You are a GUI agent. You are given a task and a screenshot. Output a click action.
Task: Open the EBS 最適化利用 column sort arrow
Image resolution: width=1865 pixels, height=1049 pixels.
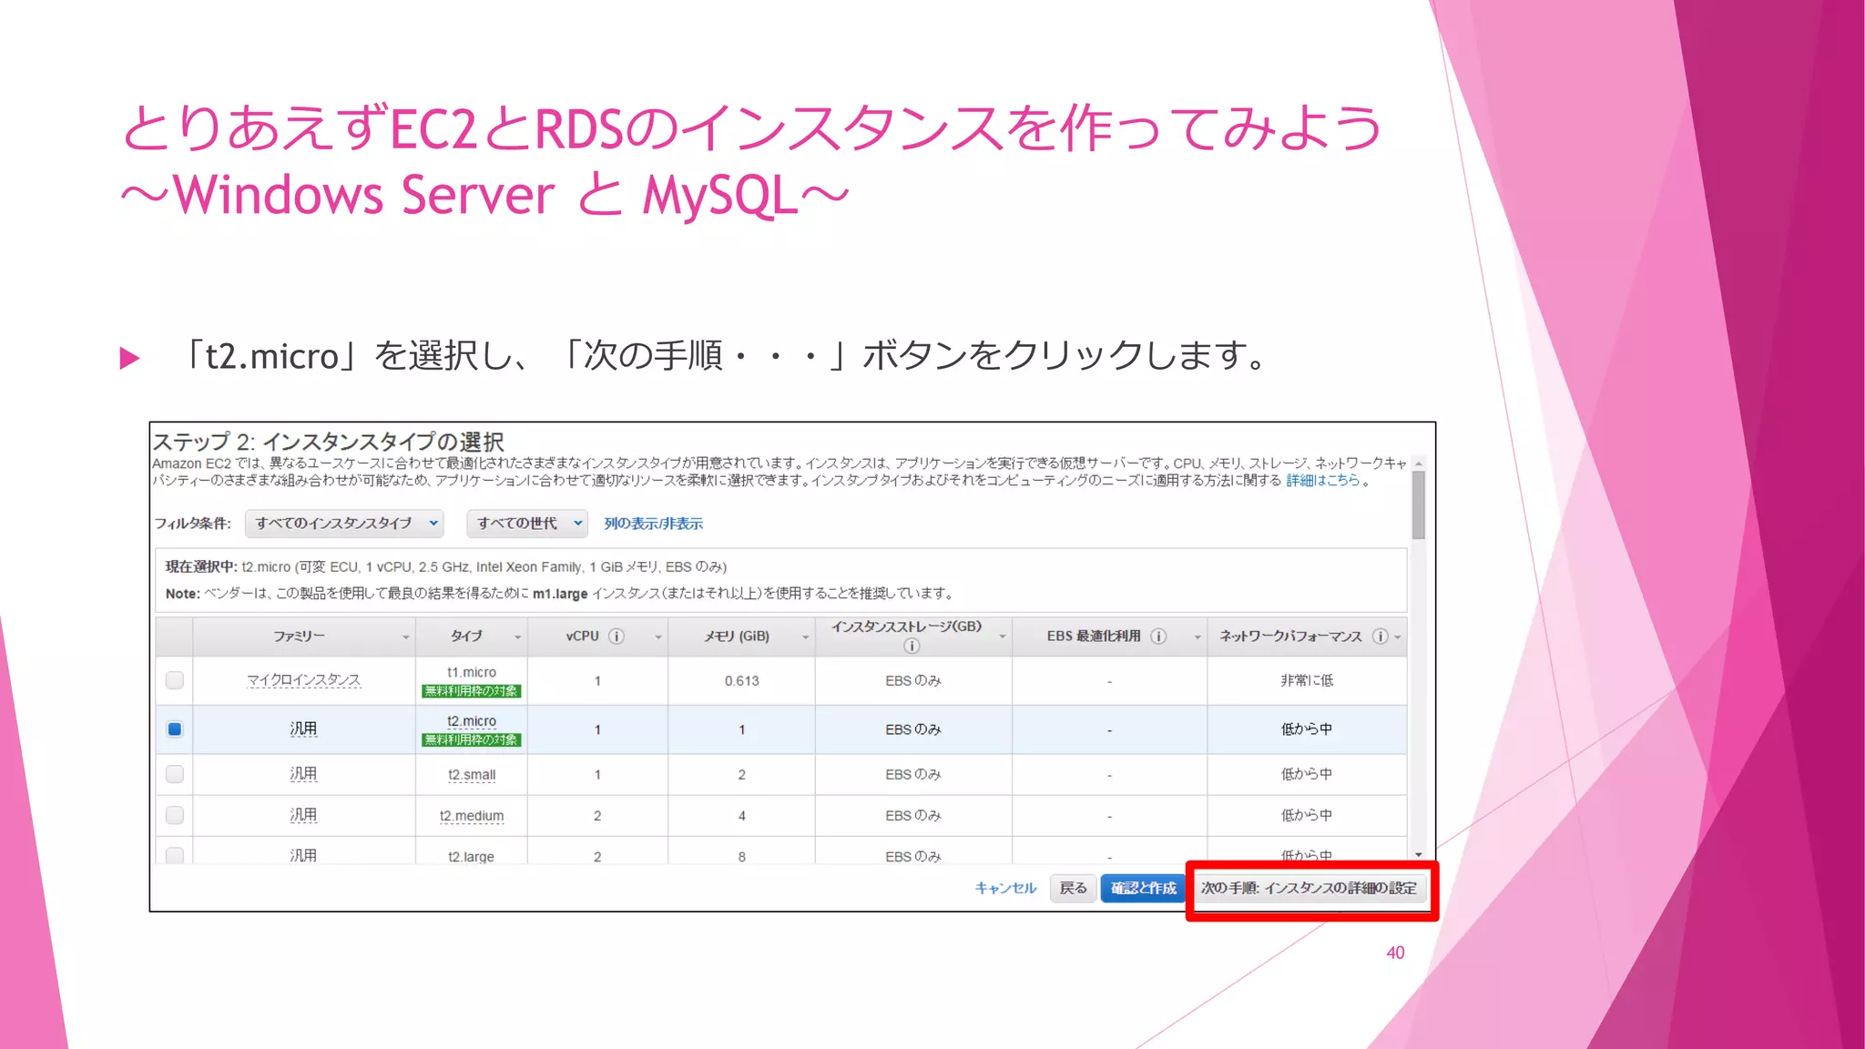[x=1197, y=637]
